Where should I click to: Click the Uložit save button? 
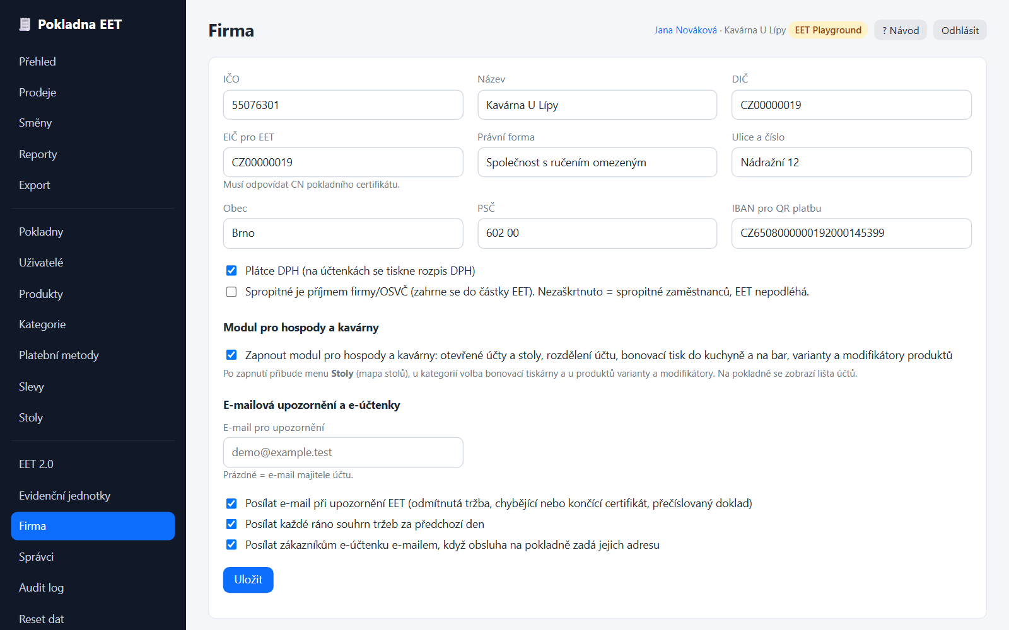pyautogui.click(x=248, y=580)
